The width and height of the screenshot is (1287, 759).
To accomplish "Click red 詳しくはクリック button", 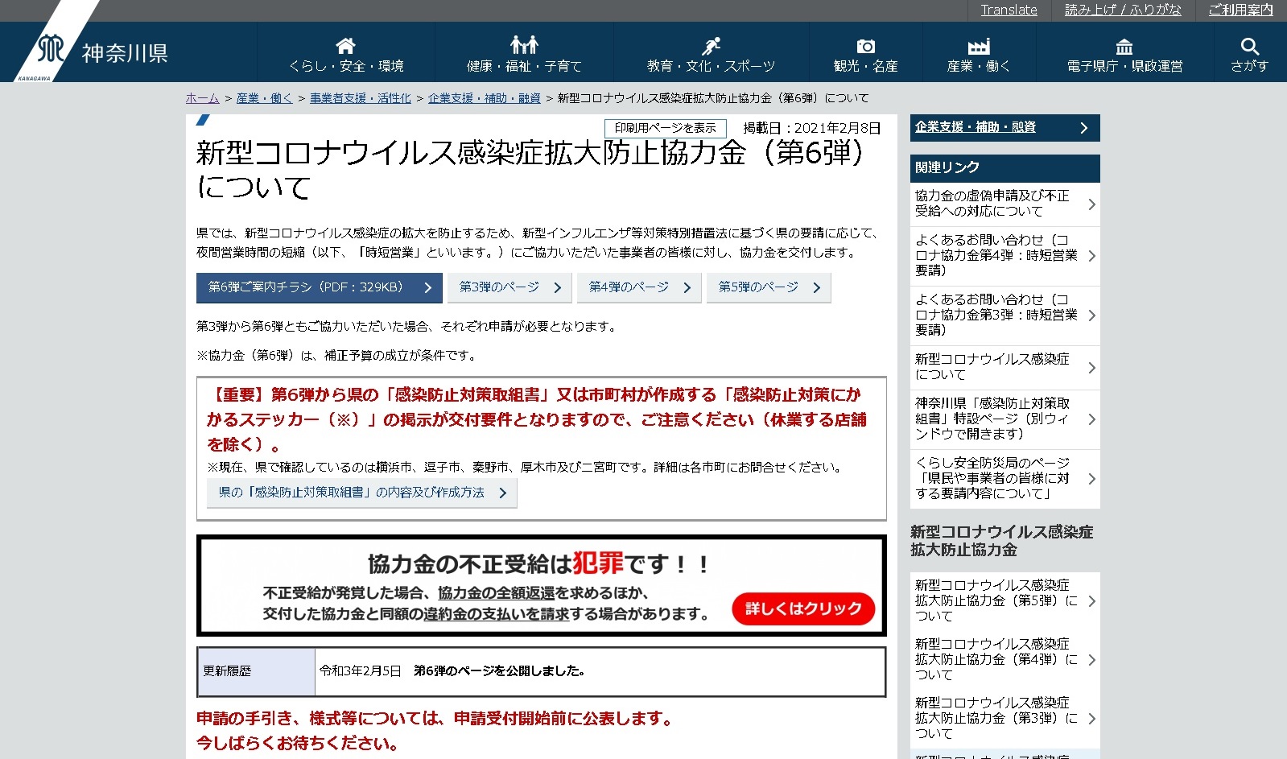I will [802, 608].
